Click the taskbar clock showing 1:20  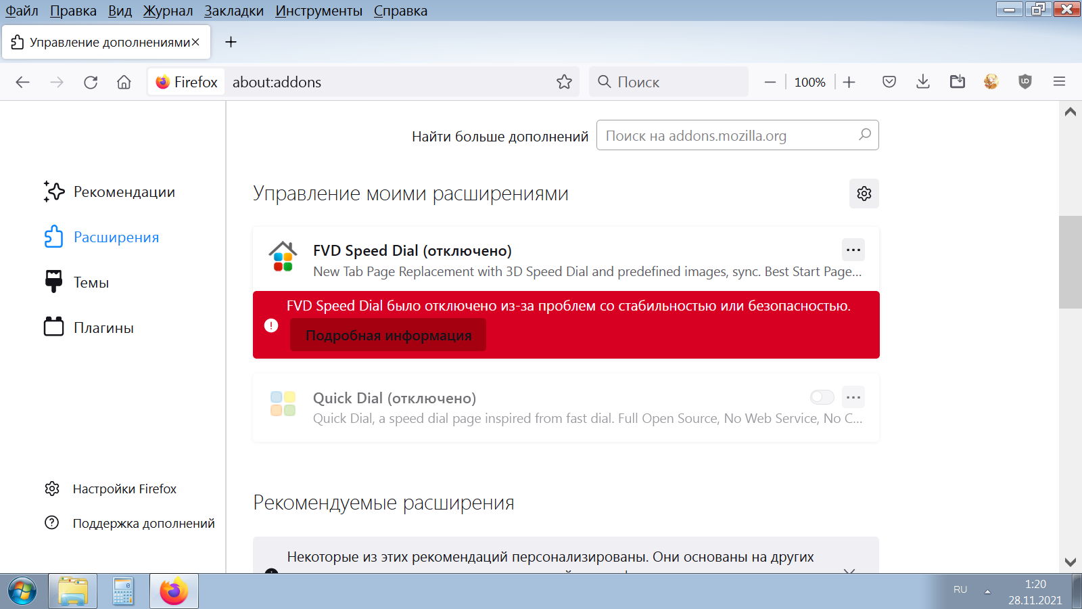[x=1035, y=591]
